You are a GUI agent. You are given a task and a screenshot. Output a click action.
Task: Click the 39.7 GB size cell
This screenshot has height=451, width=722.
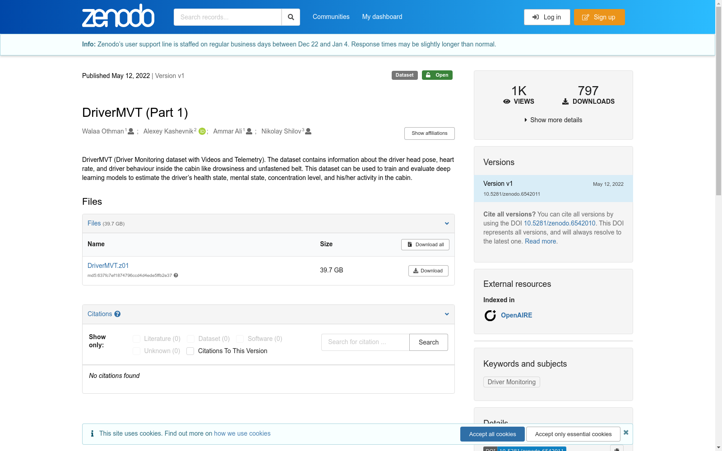coord(332,270)
